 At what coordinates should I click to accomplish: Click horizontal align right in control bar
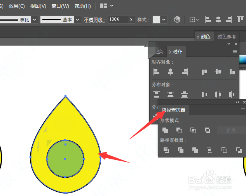coord(229,19)
